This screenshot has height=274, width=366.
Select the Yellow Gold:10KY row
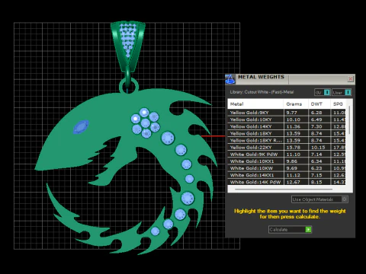pos(287,119)
